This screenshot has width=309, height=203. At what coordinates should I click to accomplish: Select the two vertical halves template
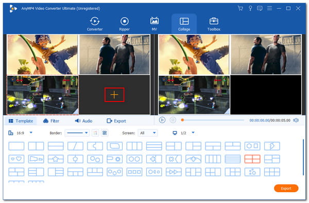[36, 146]
